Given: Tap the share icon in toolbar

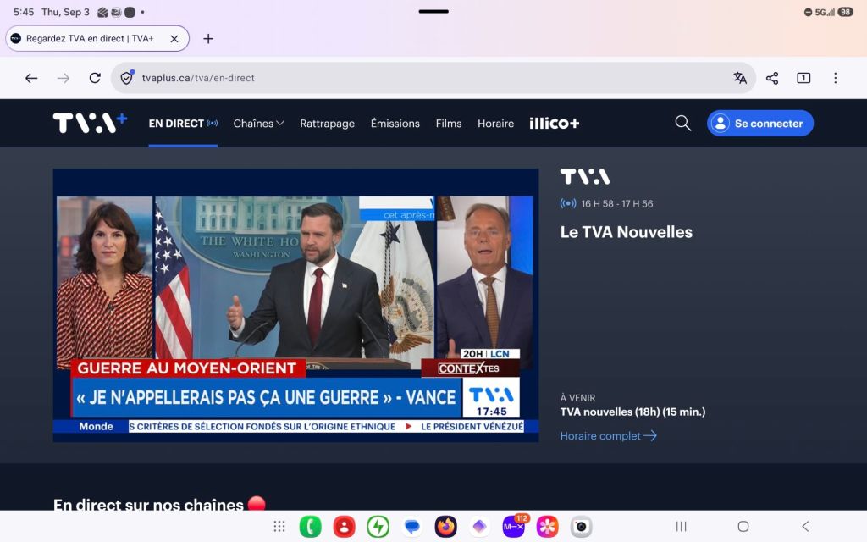Looking at the screenshot, I should coord(772,78).
